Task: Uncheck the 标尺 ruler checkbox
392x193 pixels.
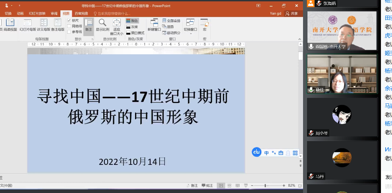Action: point(69,20)
